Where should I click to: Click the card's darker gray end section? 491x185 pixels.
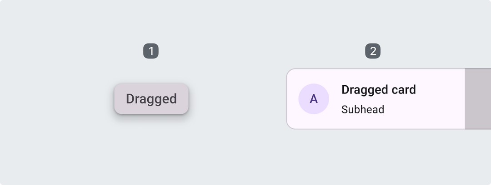(478, 99)
